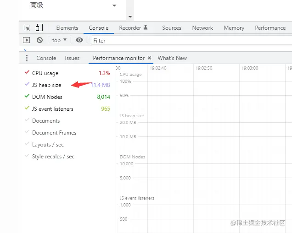The height and width of the screenshot is (233, 292).
Task: Select the What's New drawer tab
Action: pos(172,58)
